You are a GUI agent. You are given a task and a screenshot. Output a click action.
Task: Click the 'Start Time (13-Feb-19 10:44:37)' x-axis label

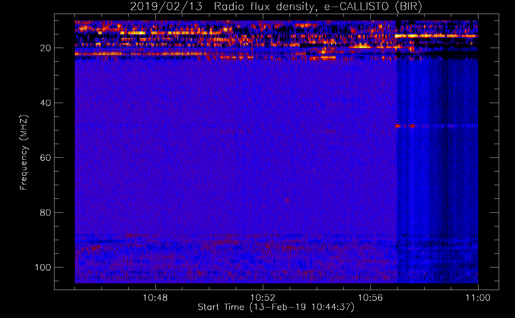[x=276, y=307]
